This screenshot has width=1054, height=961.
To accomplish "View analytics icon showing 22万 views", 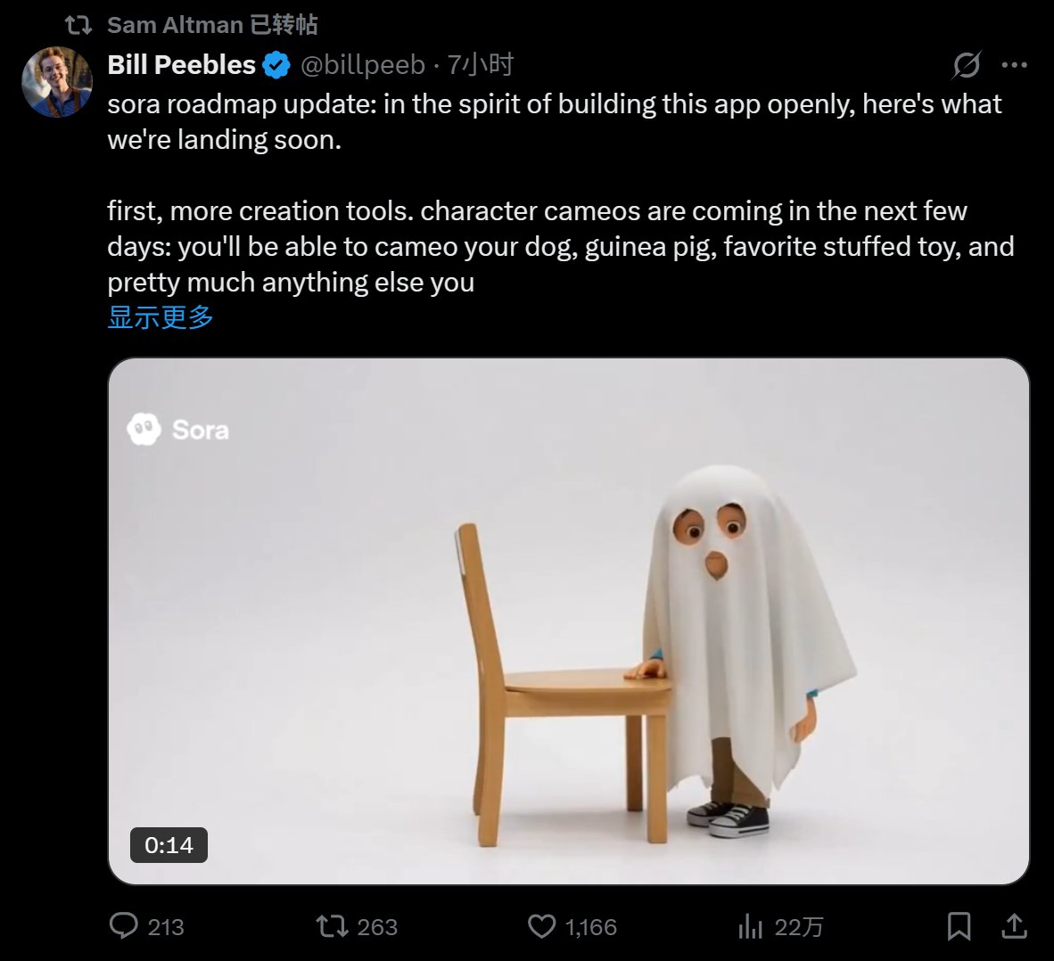I will [750, 927].
